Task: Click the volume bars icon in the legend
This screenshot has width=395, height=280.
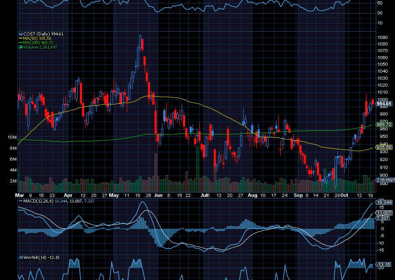Action: (21, 47)
